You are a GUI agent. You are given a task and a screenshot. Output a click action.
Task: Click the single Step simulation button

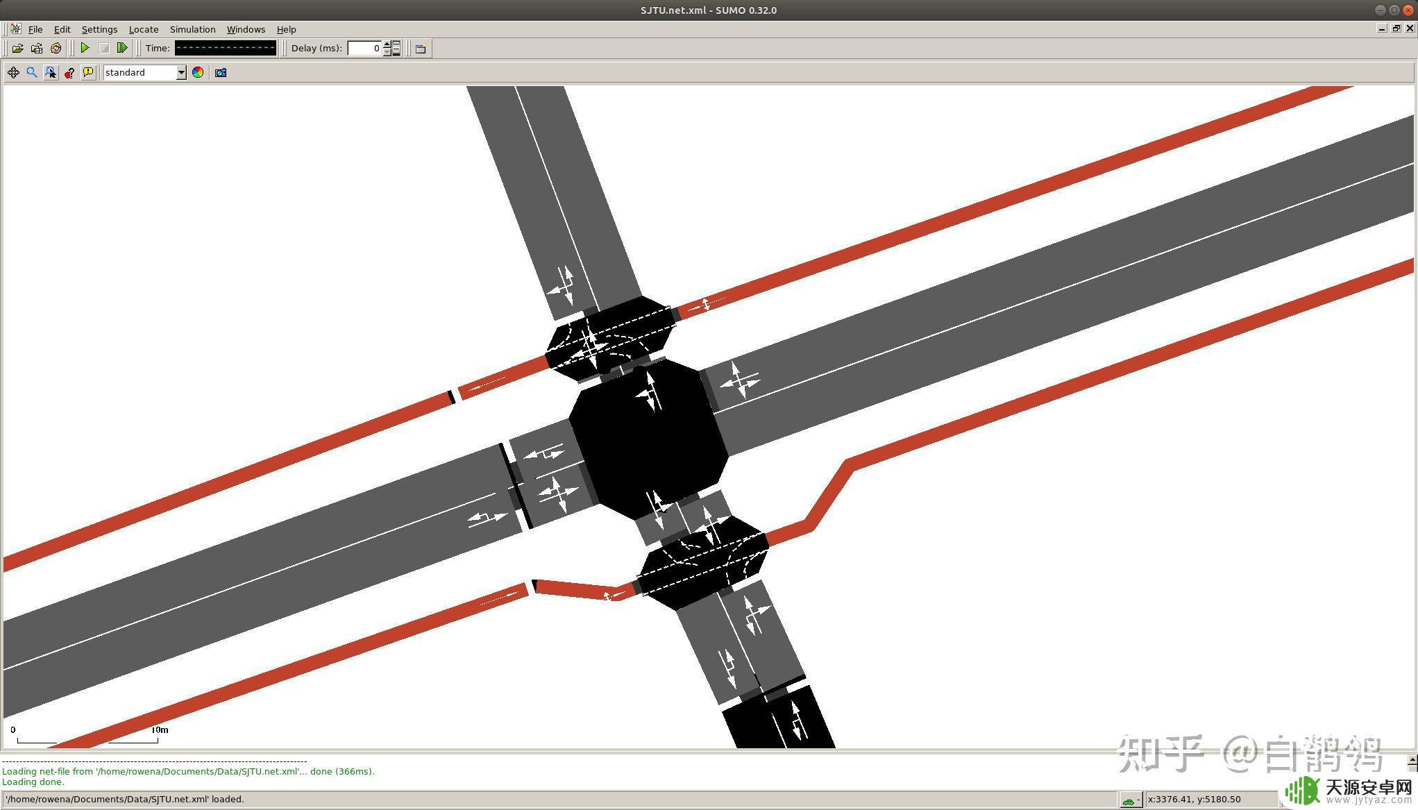[122, 48]
